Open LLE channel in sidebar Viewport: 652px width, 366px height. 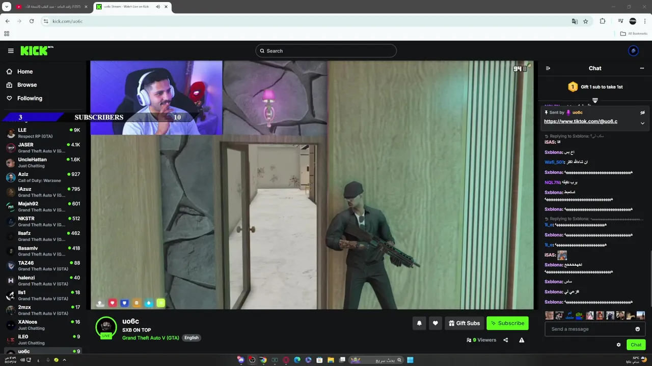(x=43, y=133)
